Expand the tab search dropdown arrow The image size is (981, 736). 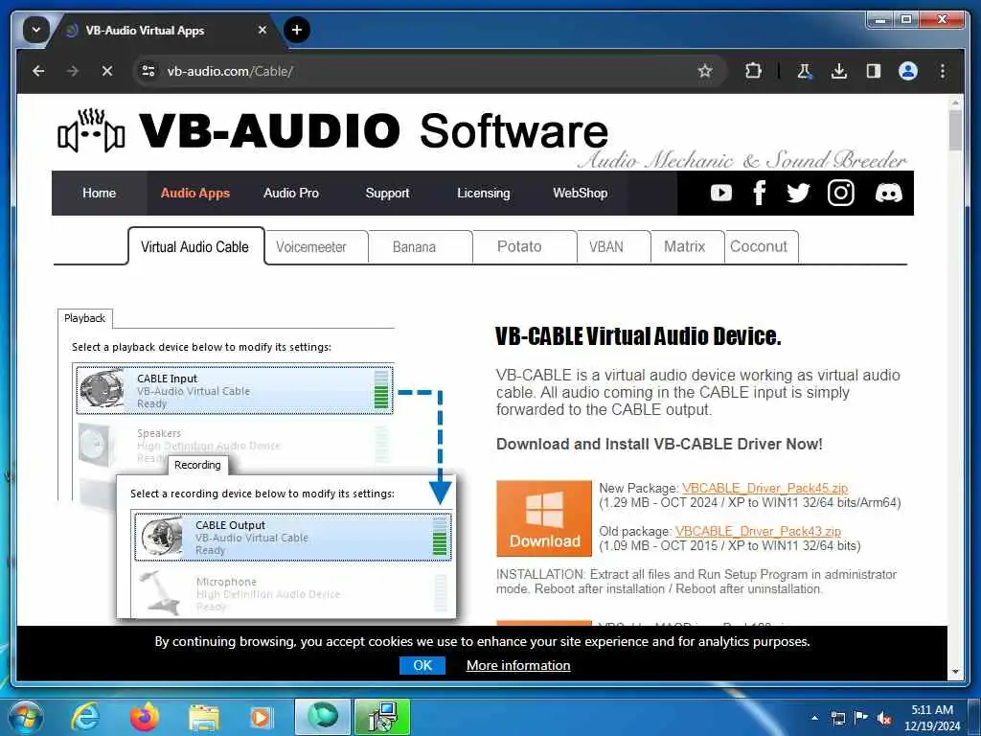[35, 30]
